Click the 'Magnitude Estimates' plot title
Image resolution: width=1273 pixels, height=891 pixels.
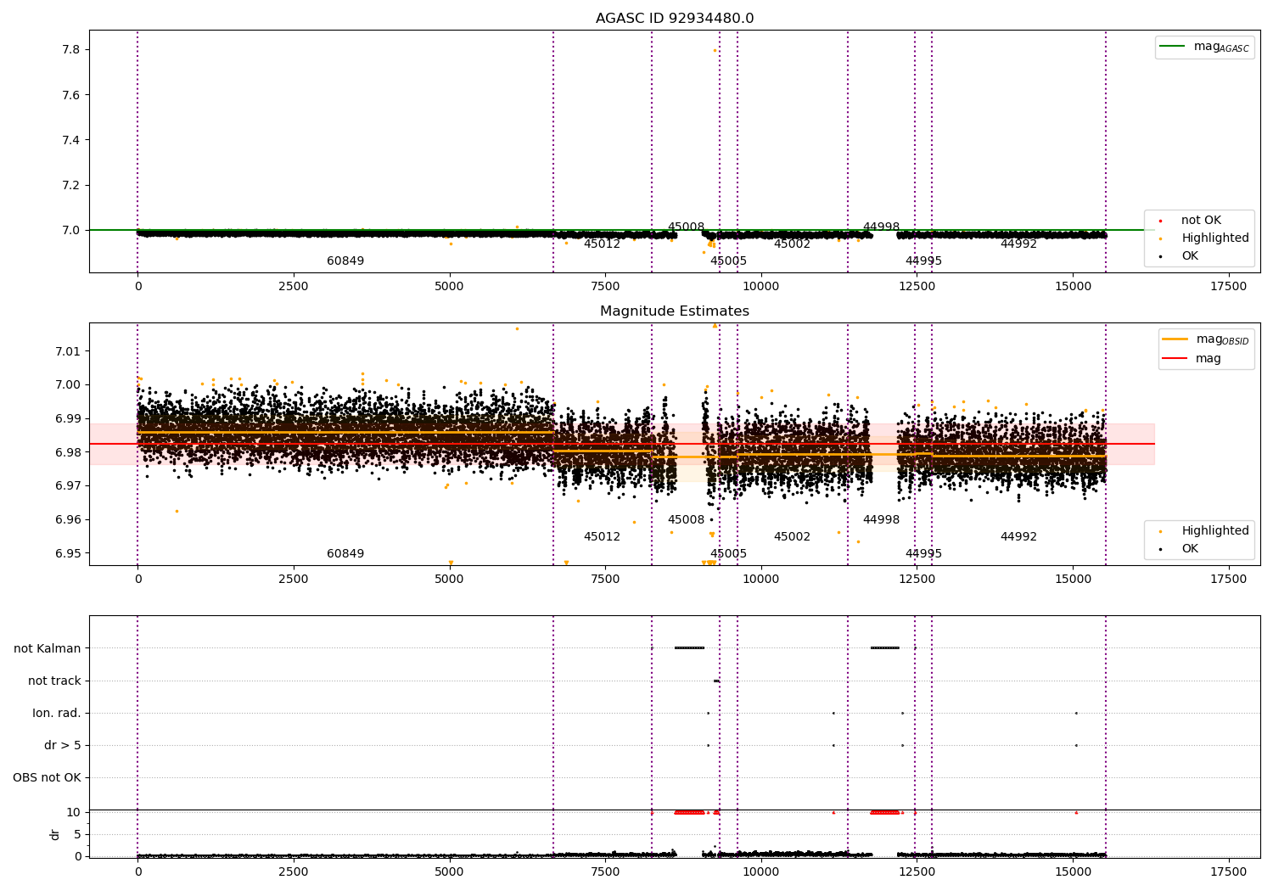click(x=674, y=311)
